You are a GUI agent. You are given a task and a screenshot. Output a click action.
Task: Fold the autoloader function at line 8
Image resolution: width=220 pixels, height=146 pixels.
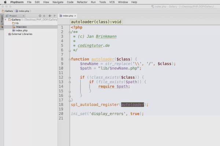[70, 59]
